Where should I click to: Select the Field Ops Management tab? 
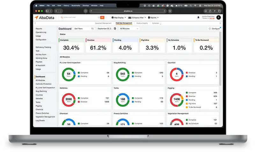point(124,23)
